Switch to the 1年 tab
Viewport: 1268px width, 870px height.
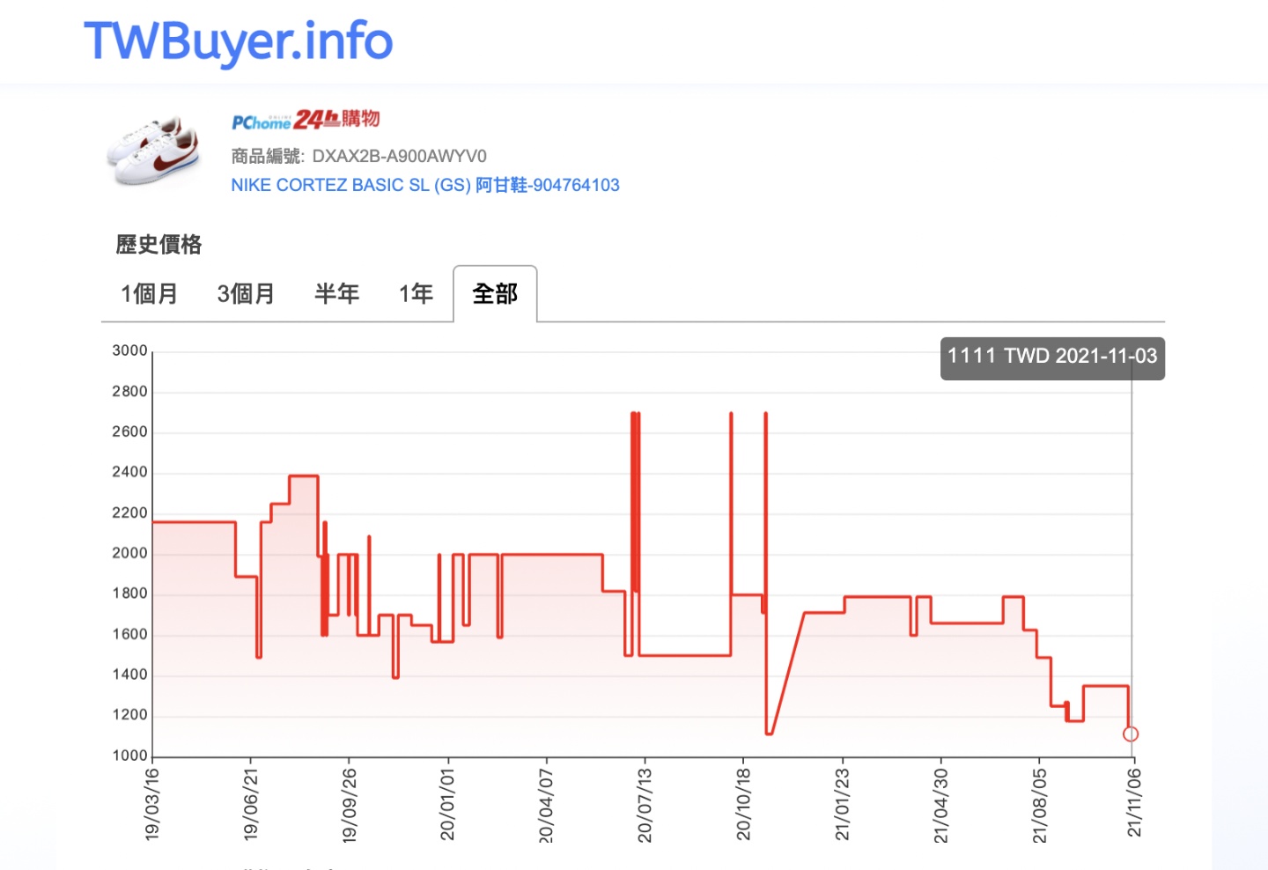pyautogui.click(x=416, y=294)
